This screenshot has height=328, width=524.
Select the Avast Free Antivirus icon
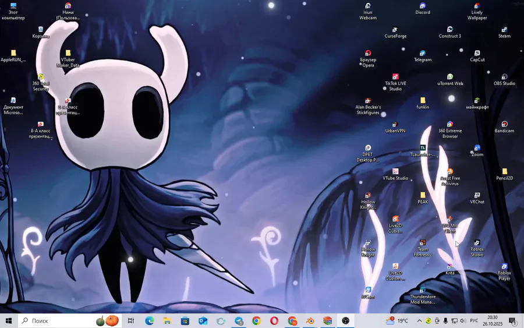[450, 177]
